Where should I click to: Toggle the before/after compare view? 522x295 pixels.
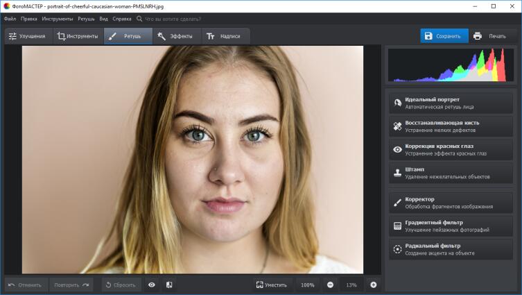tap(169, 285)
